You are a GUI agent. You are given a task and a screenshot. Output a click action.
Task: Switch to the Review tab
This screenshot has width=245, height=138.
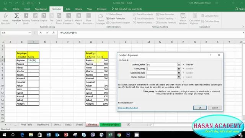pos(78,9)
